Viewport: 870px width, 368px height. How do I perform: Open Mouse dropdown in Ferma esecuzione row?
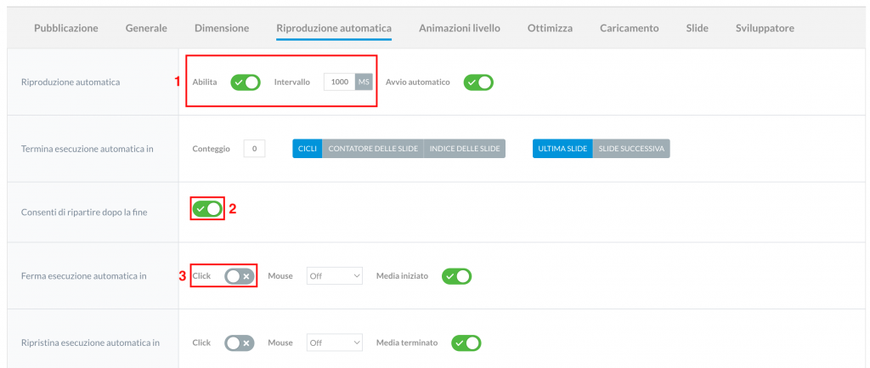(x=335, y=276)
